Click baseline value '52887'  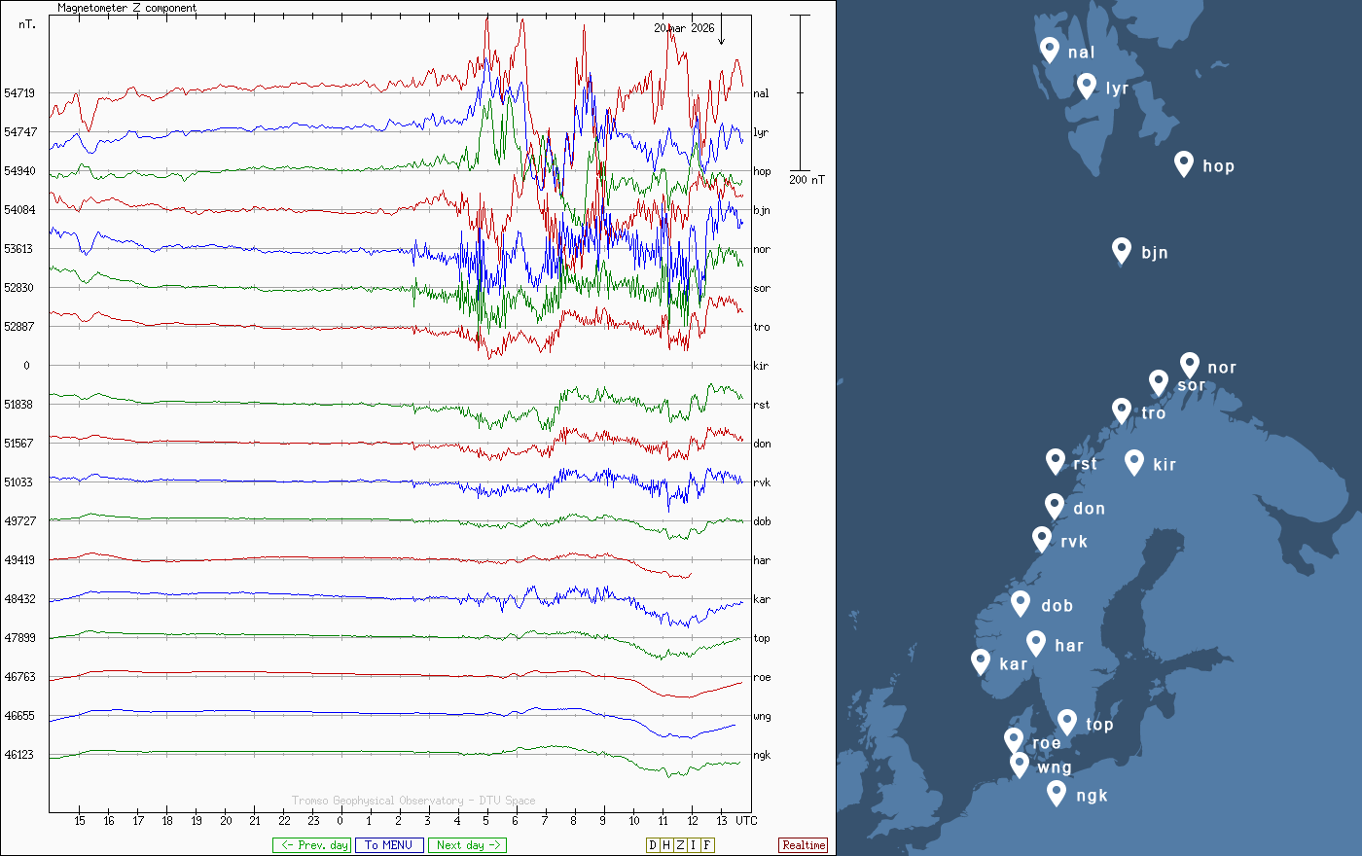point(19,327)
